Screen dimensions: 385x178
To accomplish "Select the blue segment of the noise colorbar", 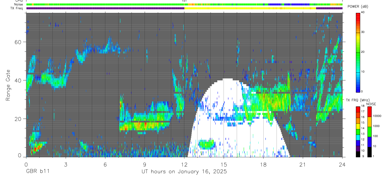I will click(x=369, y=142).
